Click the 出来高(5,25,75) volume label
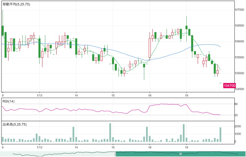 pos(15,124)
